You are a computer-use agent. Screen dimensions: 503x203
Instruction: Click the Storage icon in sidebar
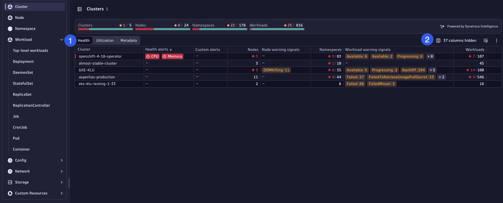(10, 182)
